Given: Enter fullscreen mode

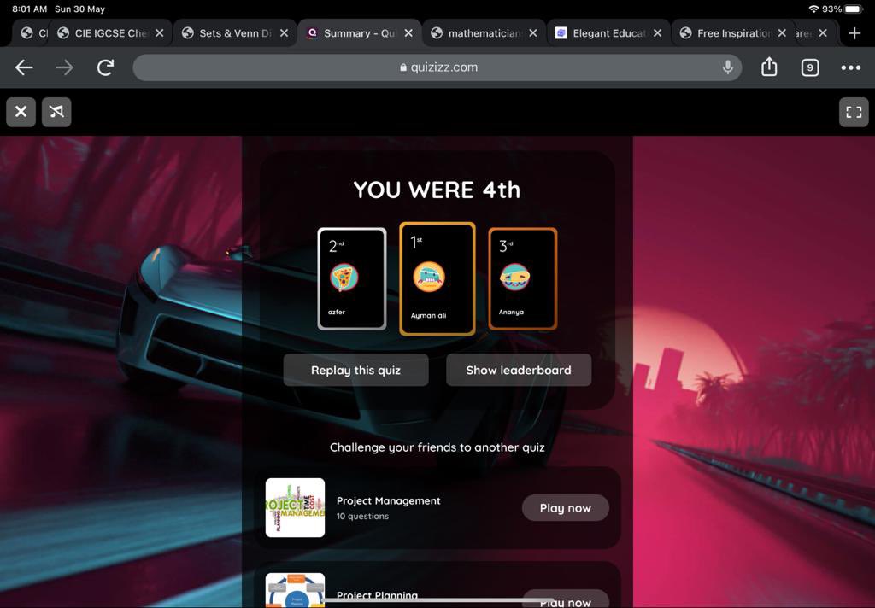Looking at the screenshot, I should click(854, 112).
